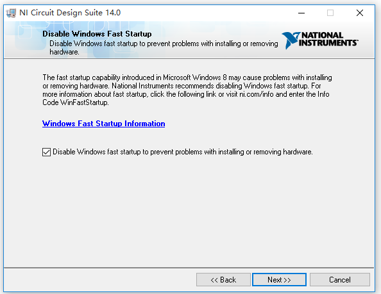Viewport: 381px width, 294px height.
Task: Click the NI Circuit Design Suite 14.0 title
Action: [x=70, y=13]
